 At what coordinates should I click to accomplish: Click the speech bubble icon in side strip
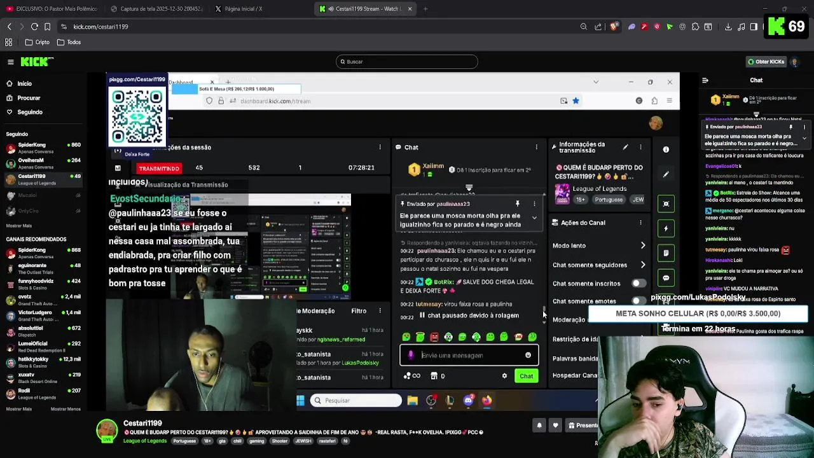tap(666, 278)
